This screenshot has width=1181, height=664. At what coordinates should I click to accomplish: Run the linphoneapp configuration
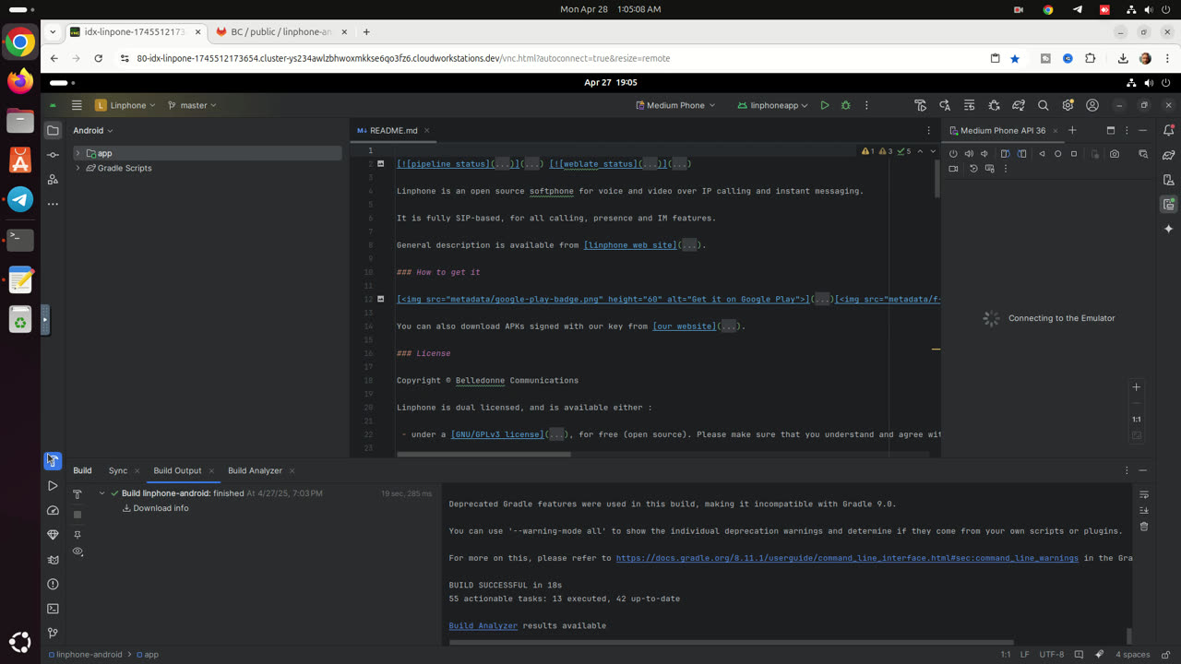(x=825, y=105)
